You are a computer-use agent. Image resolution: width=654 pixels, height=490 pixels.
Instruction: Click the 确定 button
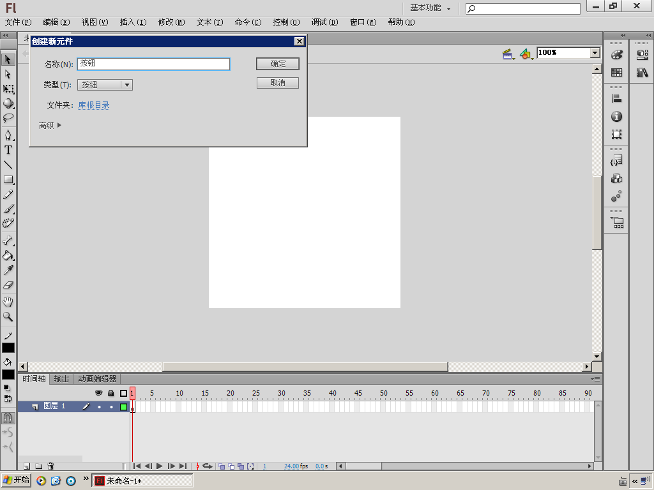(278, 64)
